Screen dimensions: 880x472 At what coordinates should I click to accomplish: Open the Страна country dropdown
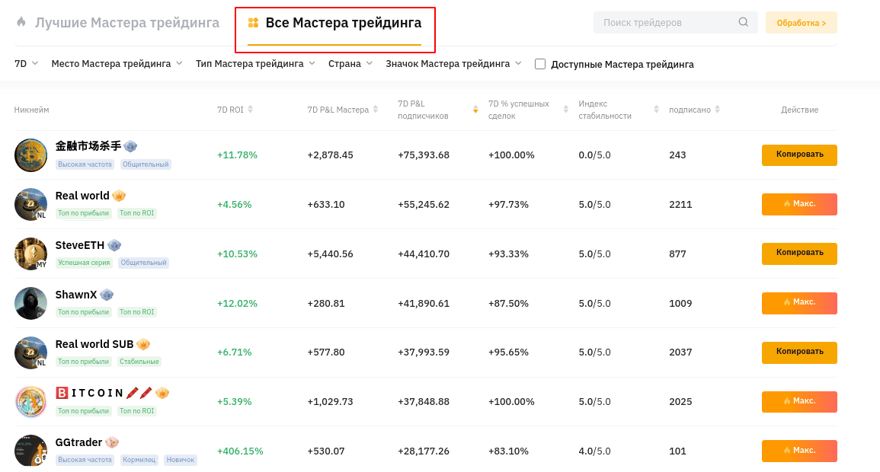pyautogui.click(x=350, y=64)
